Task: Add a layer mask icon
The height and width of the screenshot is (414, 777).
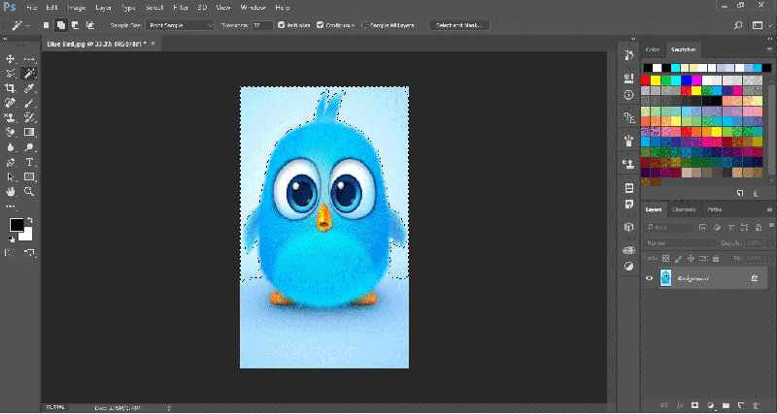Action: pos(694,405)
